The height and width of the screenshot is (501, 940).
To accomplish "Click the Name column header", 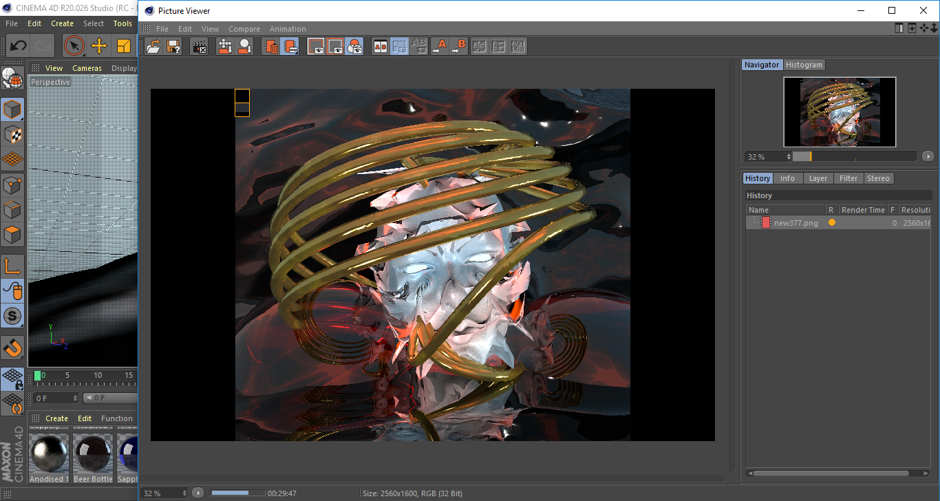I will [786, 210].
